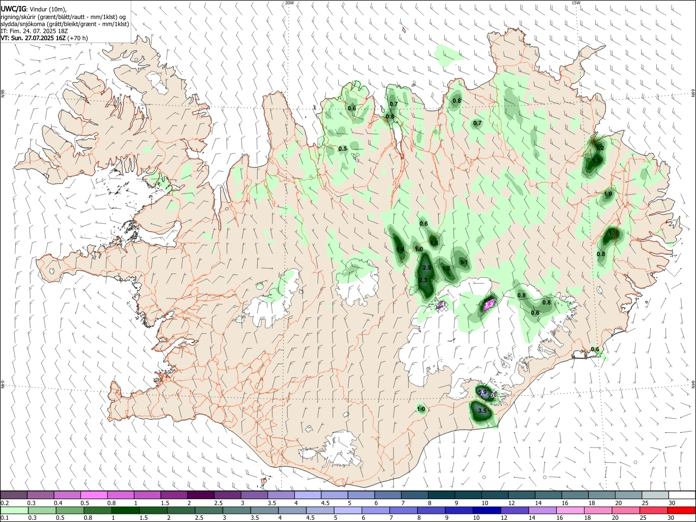
Task: Click the 3.5 rainfall value on the map
Action: click(482, 411)
